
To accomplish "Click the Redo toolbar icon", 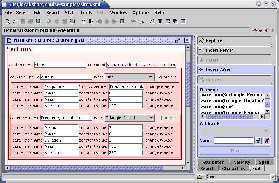I will click(x=57, y=21).
